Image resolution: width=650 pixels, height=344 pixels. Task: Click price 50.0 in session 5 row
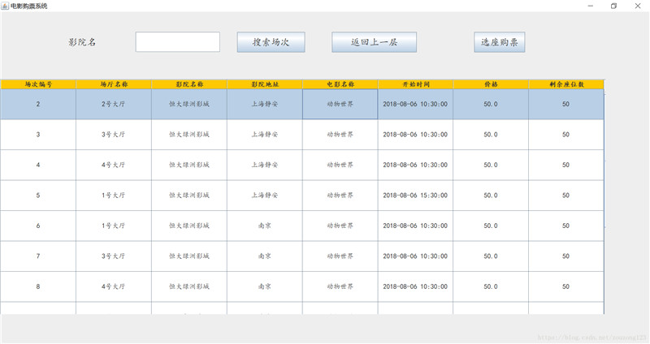[491, 196]
